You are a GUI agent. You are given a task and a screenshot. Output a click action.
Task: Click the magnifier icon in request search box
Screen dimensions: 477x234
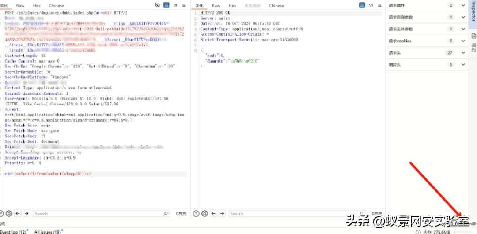166,213
